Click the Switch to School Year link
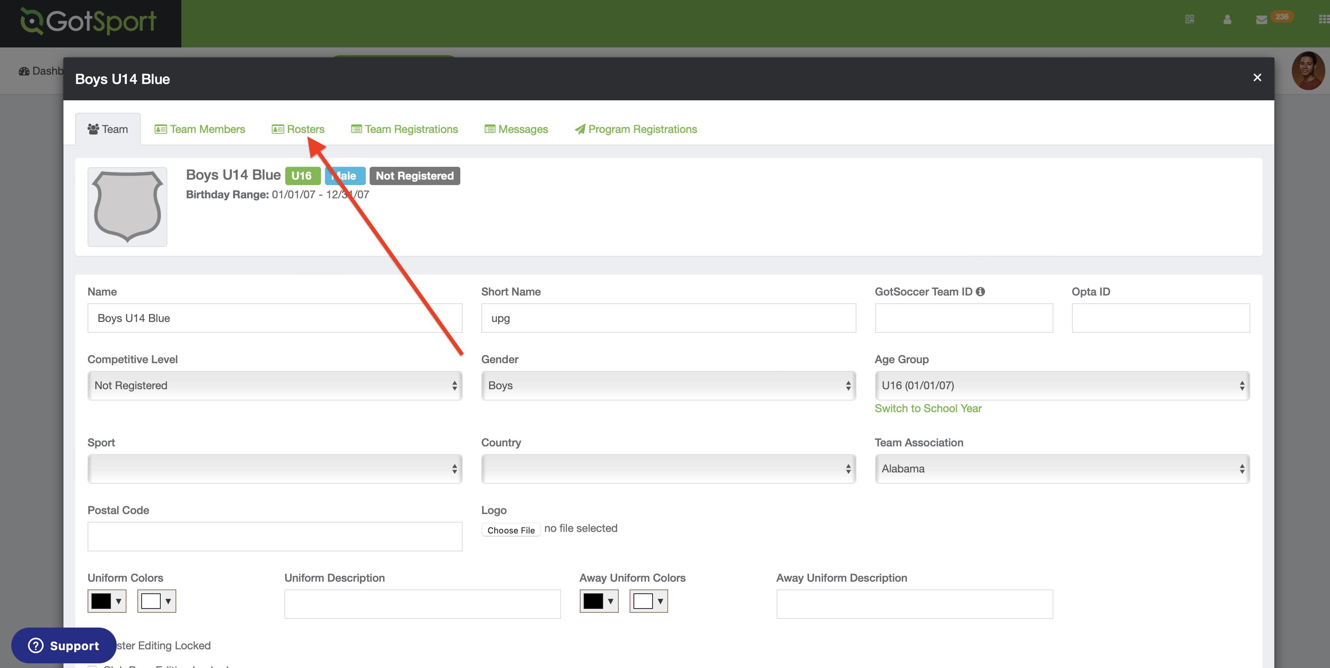 point(928,408)
